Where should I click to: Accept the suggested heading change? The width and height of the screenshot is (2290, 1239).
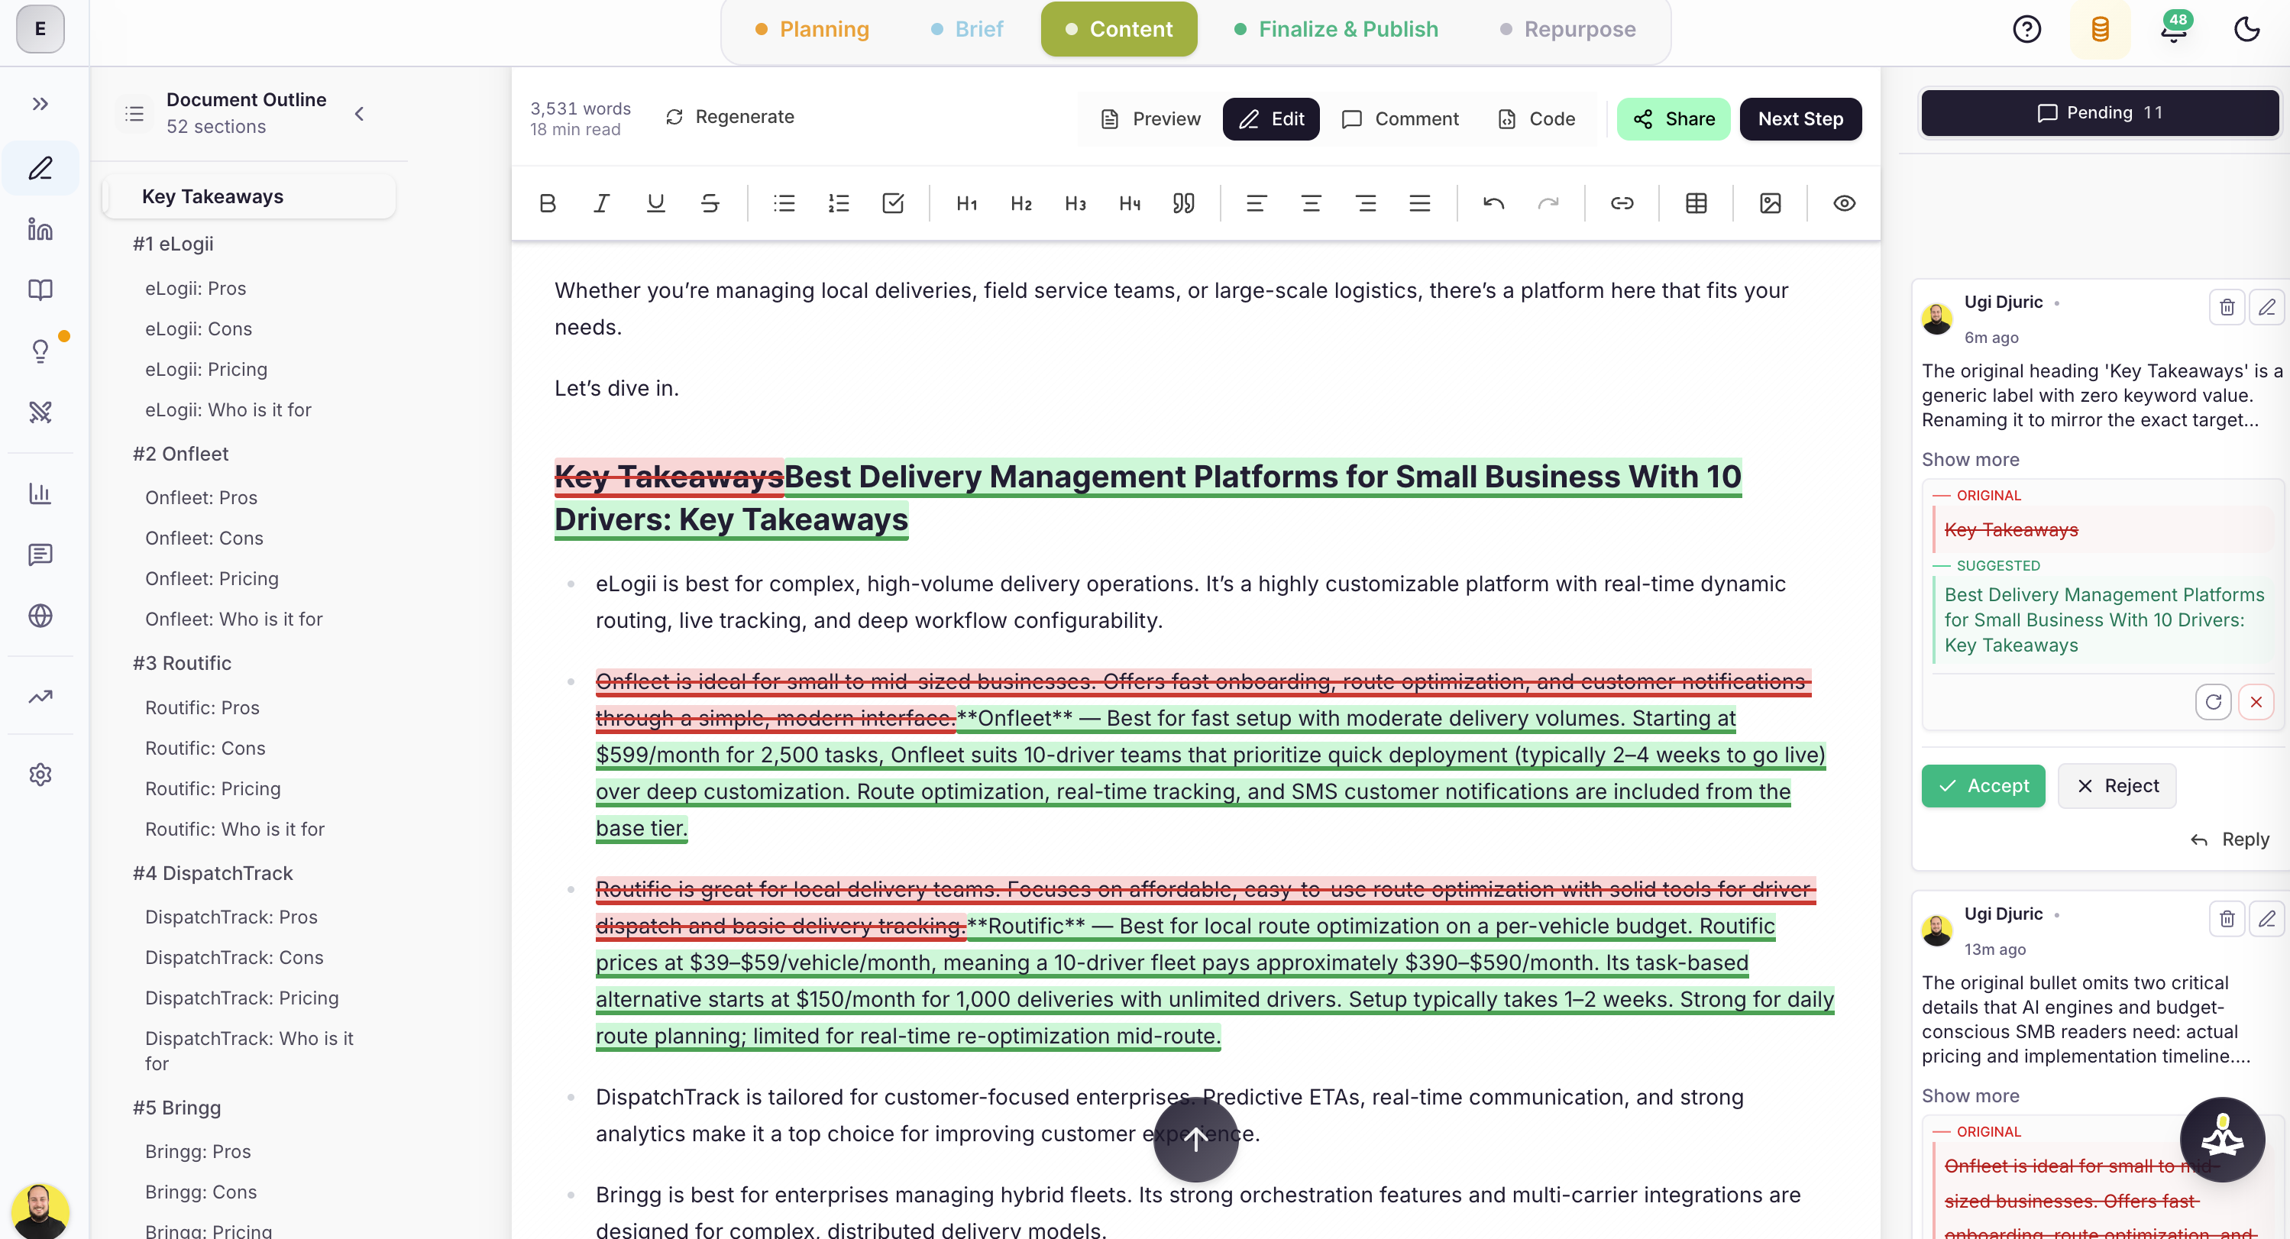tap(1982, 786)
